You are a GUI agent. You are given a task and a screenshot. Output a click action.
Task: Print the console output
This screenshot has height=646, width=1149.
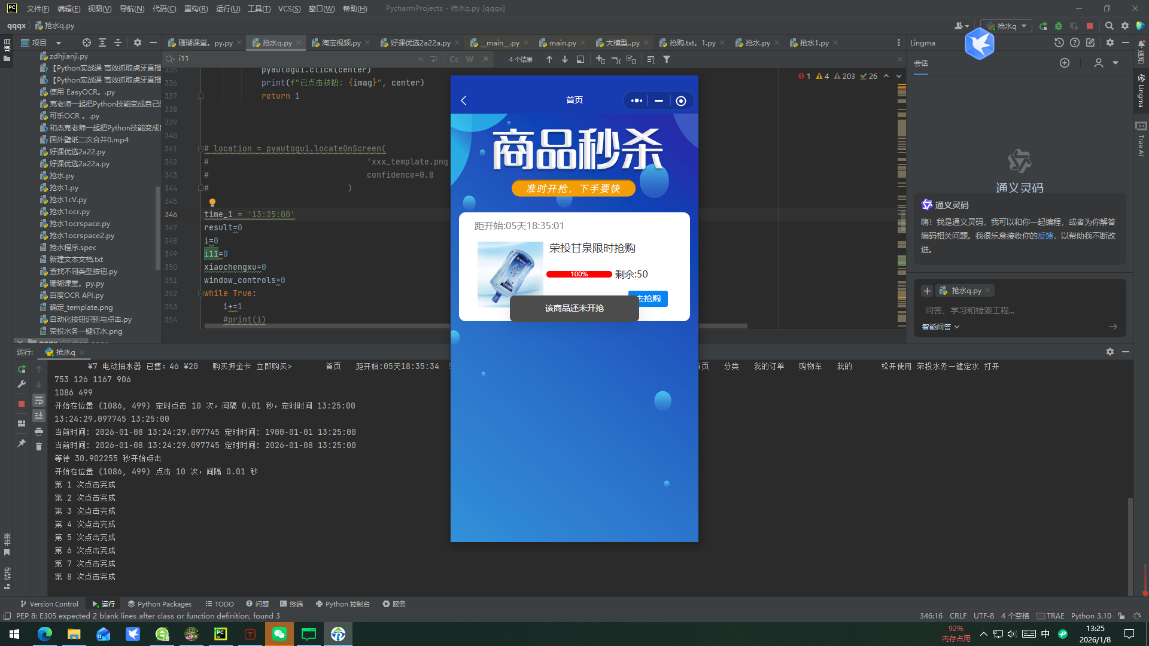pyautogui.click(x=39, y=431)
